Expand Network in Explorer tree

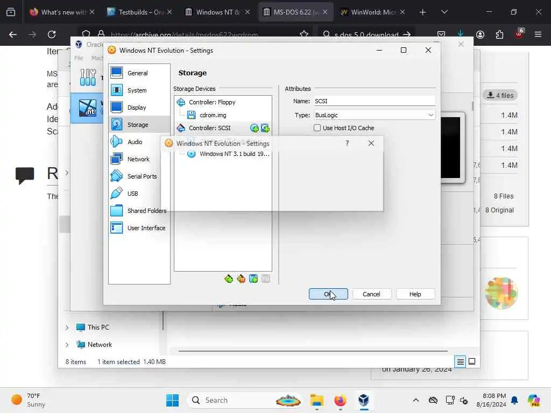click(67, 345)
